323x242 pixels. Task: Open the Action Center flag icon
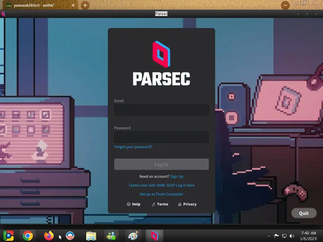(276, 236)
